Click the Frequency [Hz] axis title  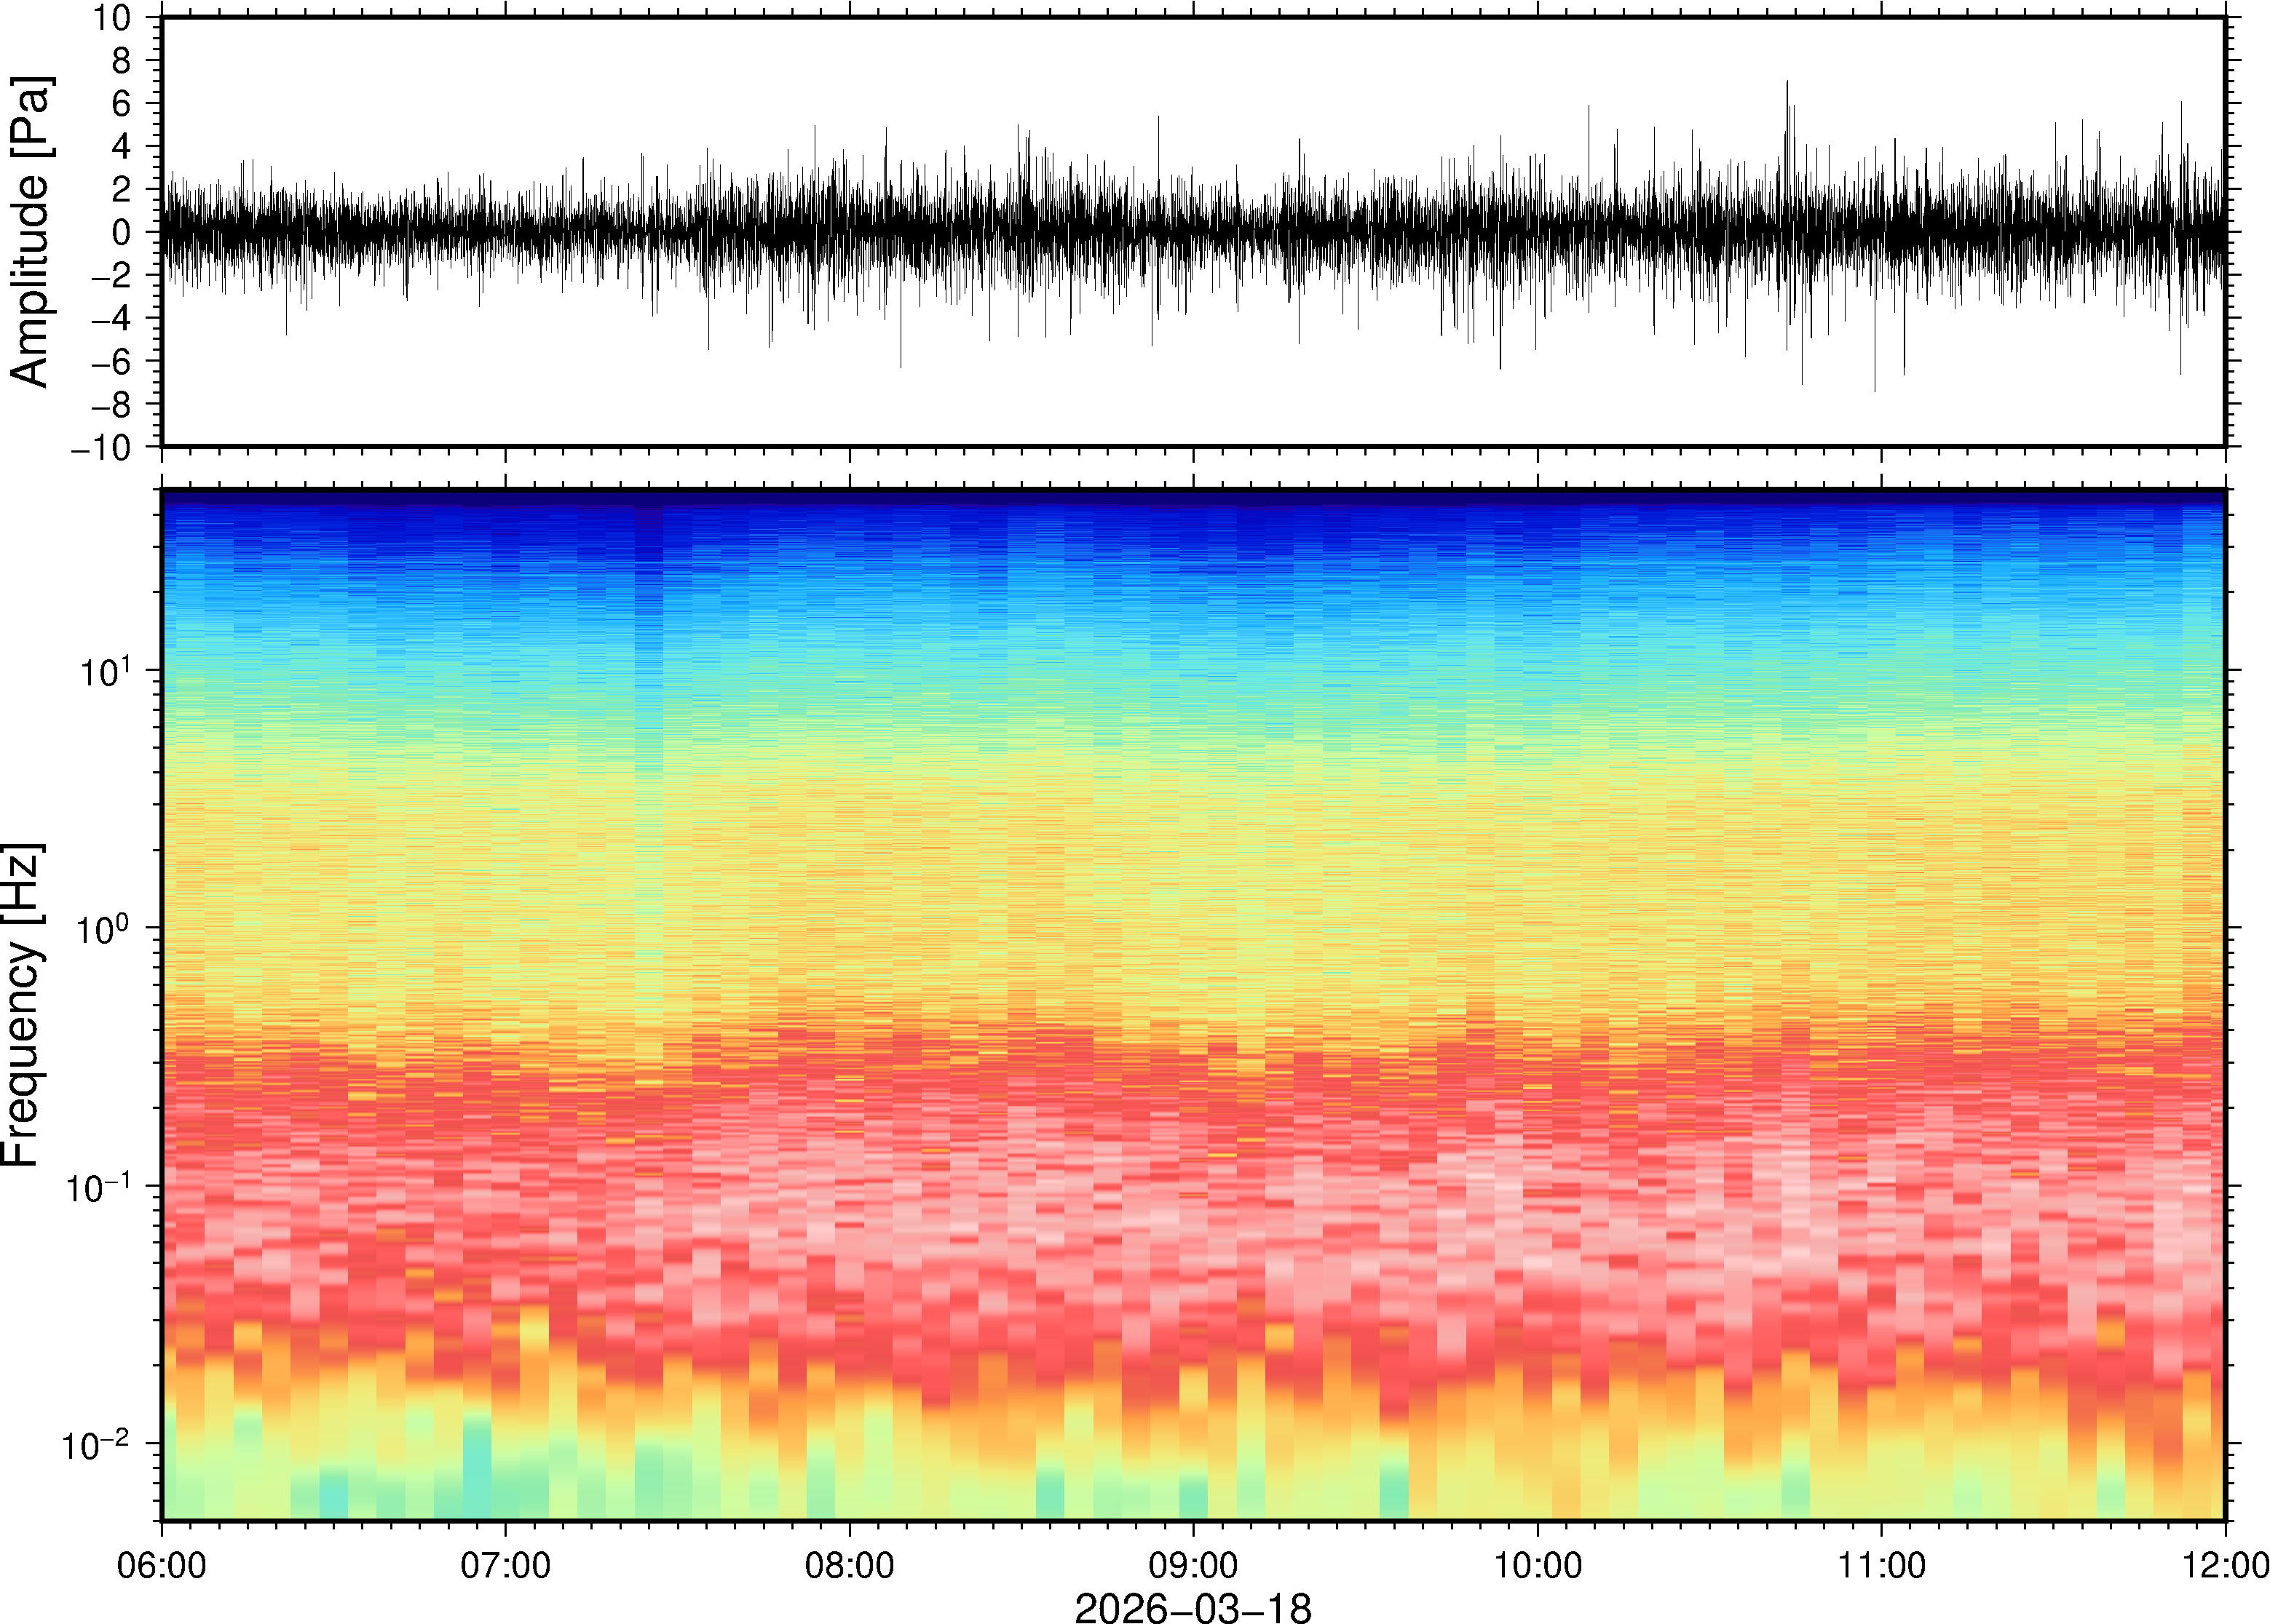(x=22, y=1005)
